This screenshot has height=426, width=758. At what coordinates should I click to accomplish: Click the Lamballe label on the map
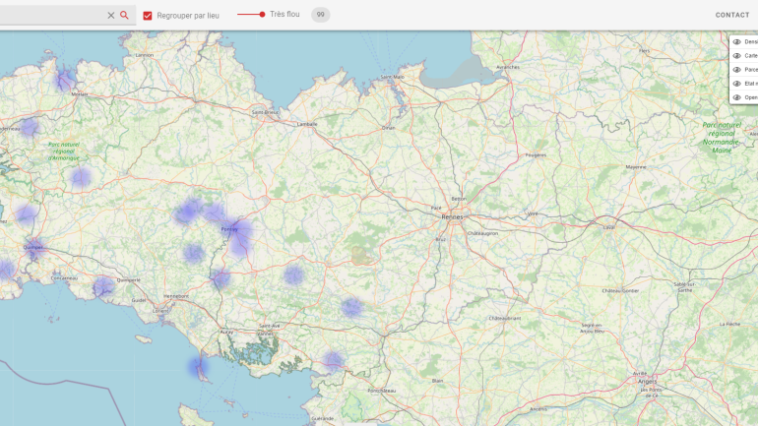(x=307, y=124)
